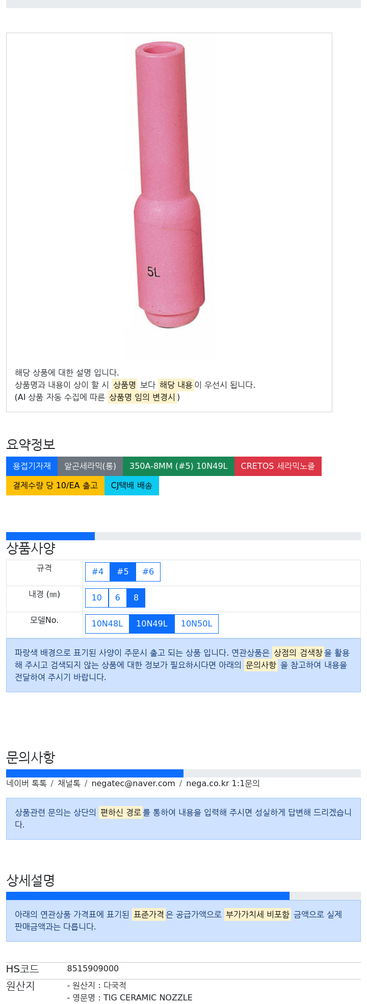The image size is (367, 1004).
Task: Click the 결제수량 당 10/EA 출고 badge
Action: [55, 485]
